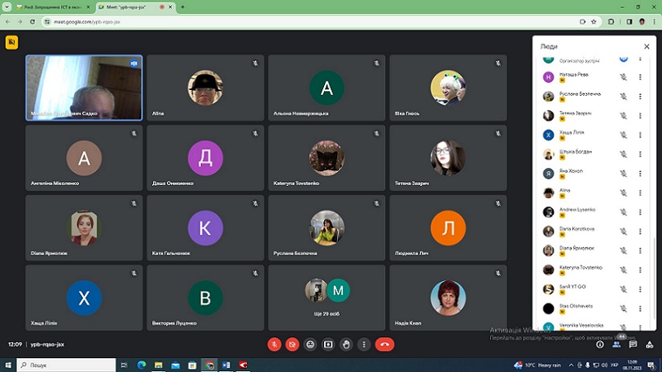Leave the call with red hang-up button
Viewport: 662px width, 372px height.
[x=384, y=344]
